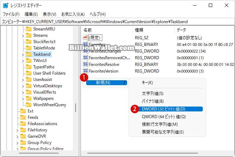Click the VisualEffects folder icon
The image size is (235, 157).
(29, 92)
